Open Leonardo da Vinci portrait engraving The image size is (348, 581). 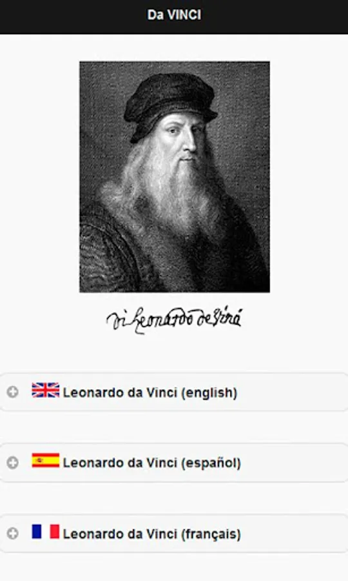tap(175, 177)
